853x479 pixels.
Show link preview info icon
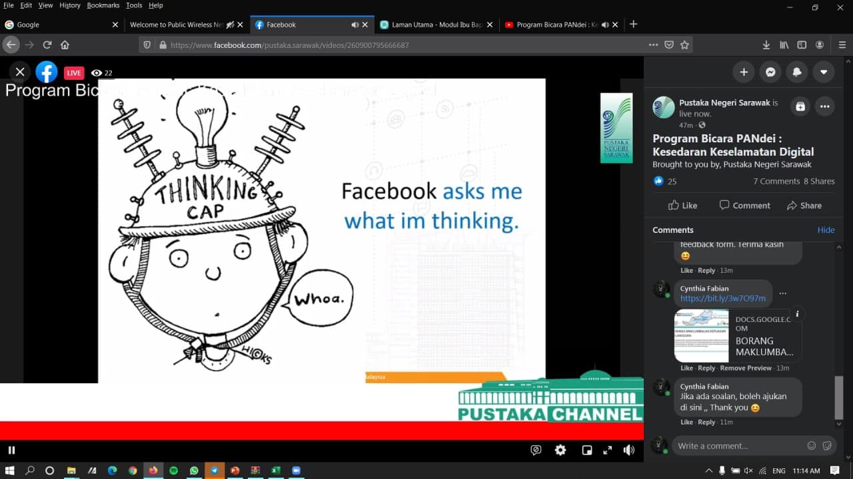(x=797, y=314)
